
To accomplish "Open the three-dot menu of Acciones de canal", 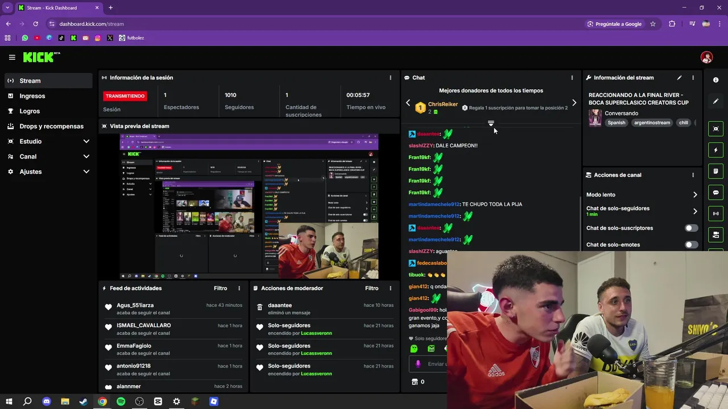I will pos(693,175).
